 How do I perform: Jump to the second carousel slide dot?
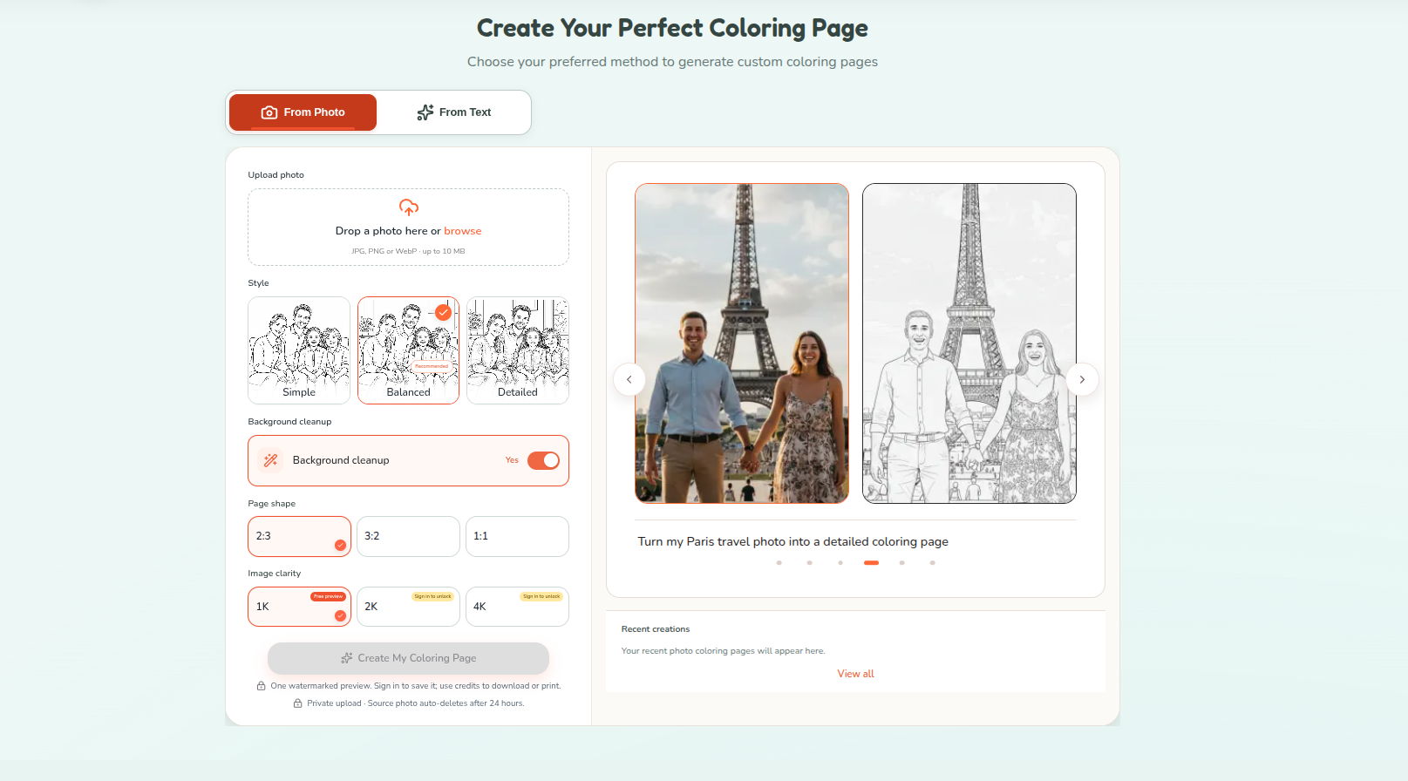[810, 563]
